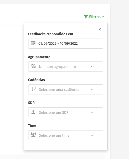Click the team group people icon
Image resolution: width=129 pixels, height=159 pixels.
pyautogui.click(x=33, y=135)
